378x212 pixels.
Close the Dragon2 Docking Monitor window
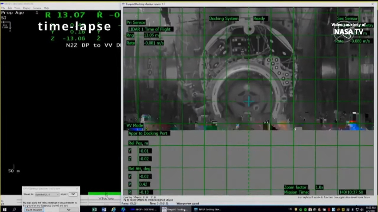(372, 4)
